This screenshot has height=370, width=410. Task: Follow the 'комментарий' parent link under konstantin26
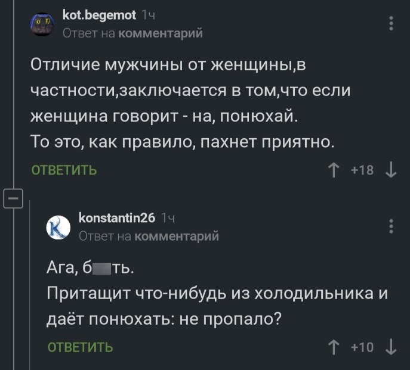pyautogui.click(x=177, y=237)
